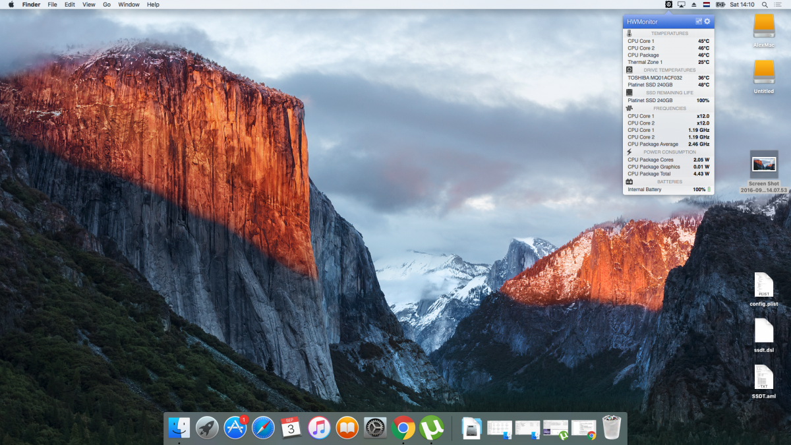Viewport: 791px width, 445px height.
Task: Click the chip icon beside SSD Remaining Life
Action: [x=630, y=92]
